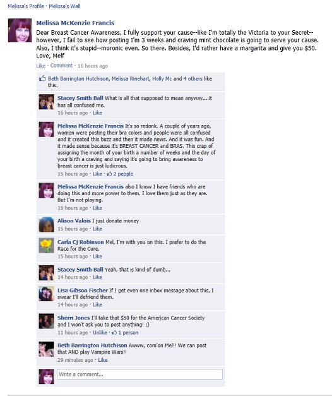The height and width of the screenshot is (396, 332).
Task: Click thumbs-up icon next to "2 people"
Action: point(109,174)
